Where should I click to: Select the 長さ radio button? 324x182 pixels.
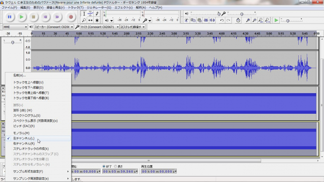point(116,166)
